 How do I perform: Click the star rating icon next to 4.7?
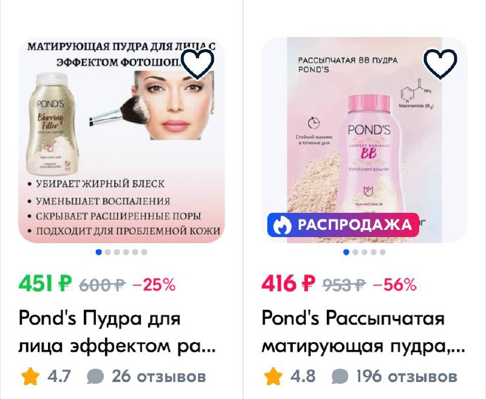[x=30, y=376]
